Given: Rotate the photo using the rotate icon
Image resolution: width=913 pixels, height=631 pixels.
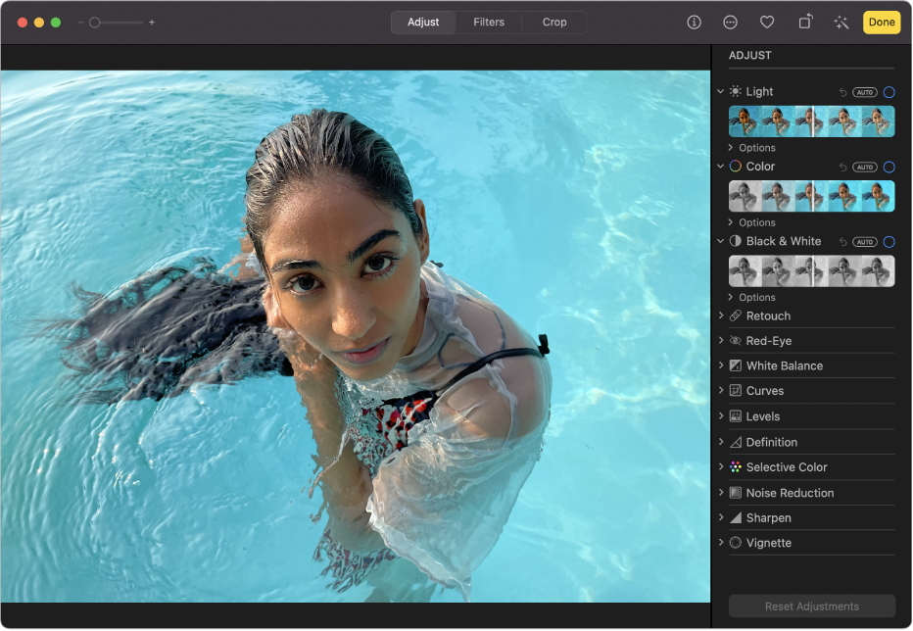Looking at the screenshot, I should point(804,22).
